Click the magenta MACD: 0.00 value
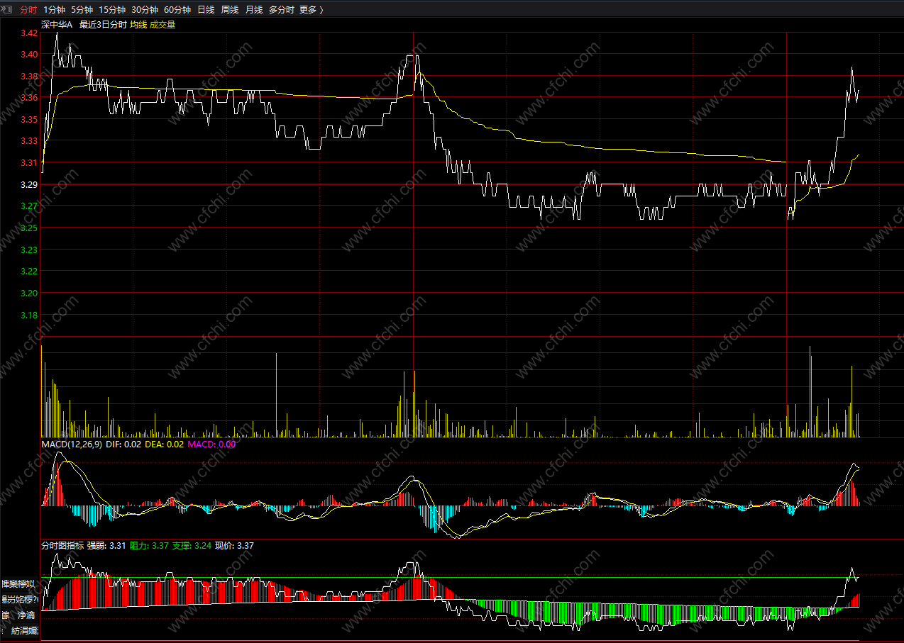 point(211,444)
